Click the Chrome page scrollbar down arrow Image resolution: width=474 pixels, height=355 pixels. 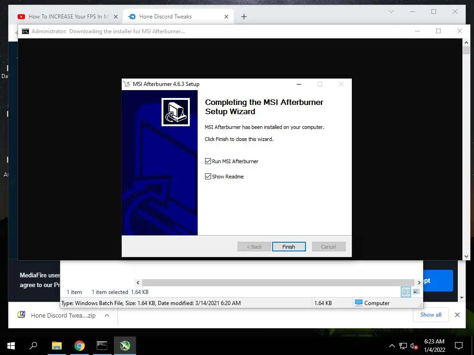coord(462,297)
